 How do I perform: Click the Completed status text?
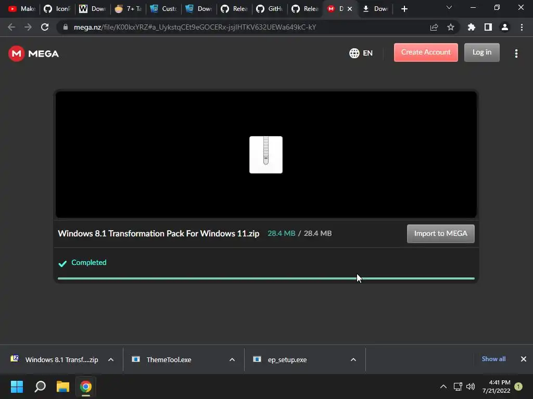88,262
